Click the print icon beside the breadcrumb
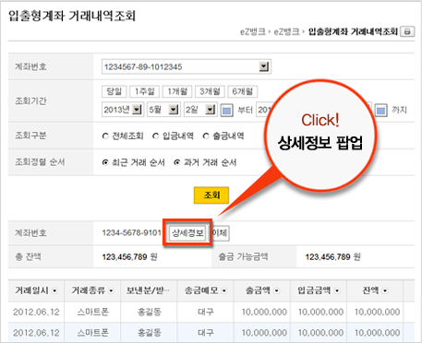Viewport: 422px width, 343px height. pyautogui.click(x=407, y=31)
